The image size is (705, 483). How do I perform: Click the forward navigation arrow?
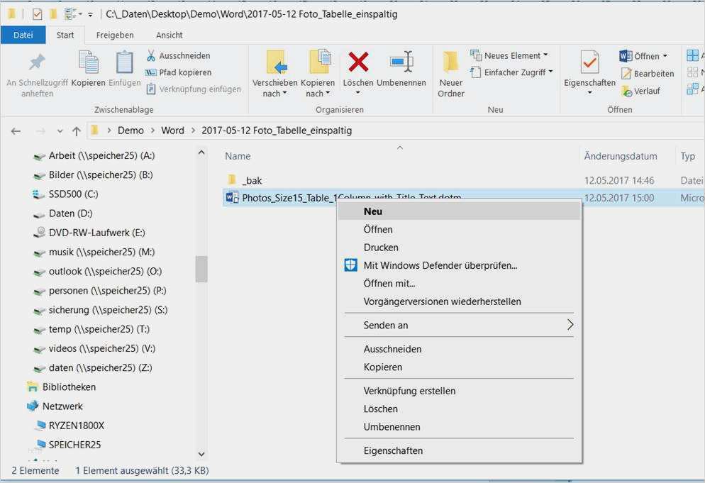point(40,131)
